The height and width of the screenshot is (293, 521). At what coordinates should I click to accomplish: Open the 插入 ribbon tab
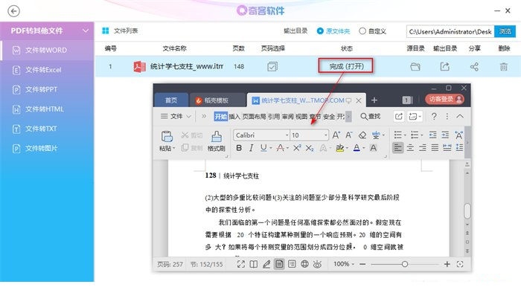234,117
